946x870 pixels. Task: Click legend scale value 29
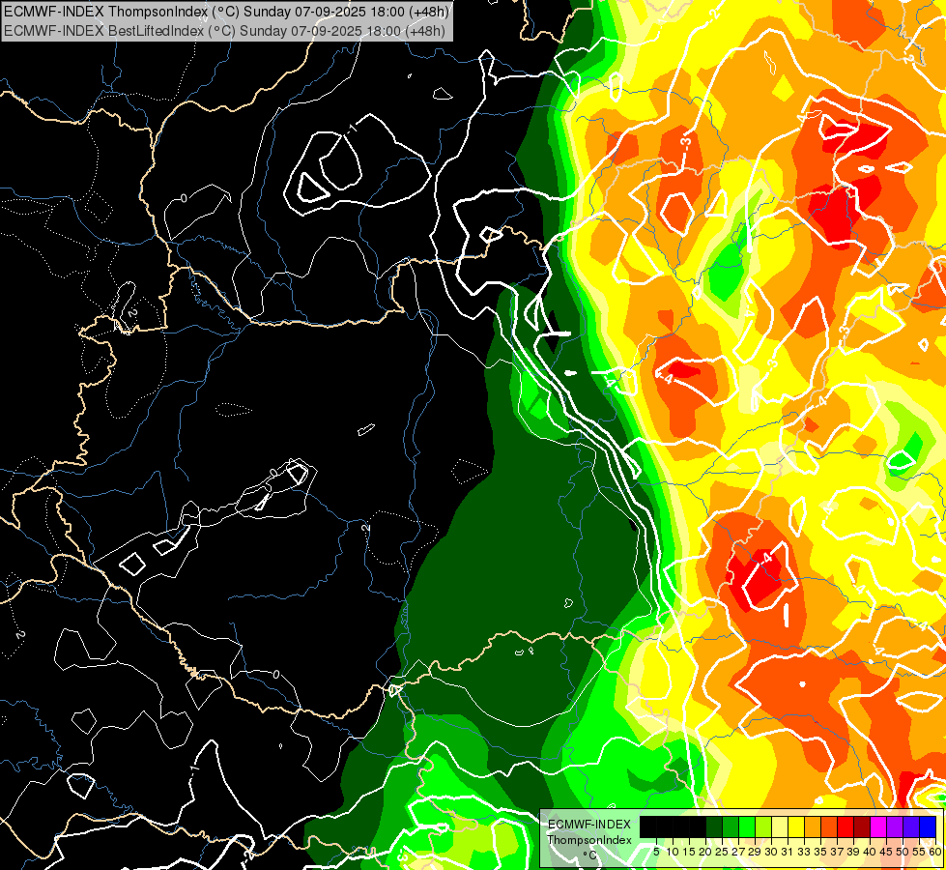tap(755, 852)
